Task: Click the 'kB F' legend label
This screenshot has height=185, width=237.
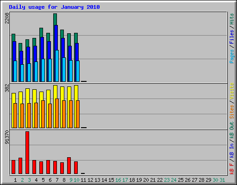Action: click(x=231, y=169)
